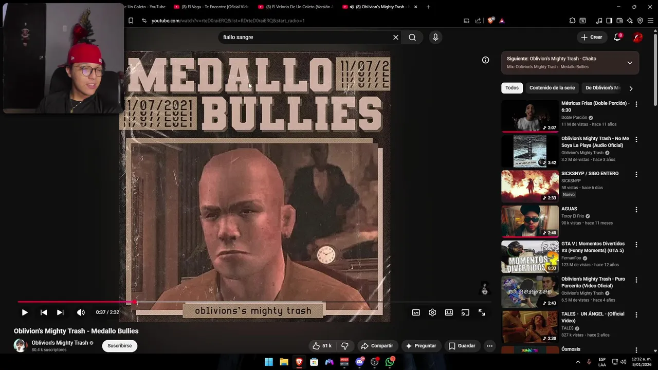The width and height of the screenshot is (658, 370).
Task: Edit the 'fiallo sangre' search field
Action: 306,37
